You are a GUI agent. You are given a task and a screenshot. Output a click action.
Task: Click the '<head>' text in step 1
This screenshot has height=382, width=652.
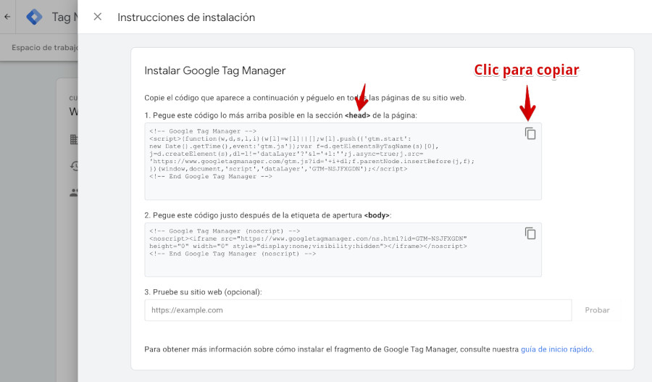tap(357, 115)
